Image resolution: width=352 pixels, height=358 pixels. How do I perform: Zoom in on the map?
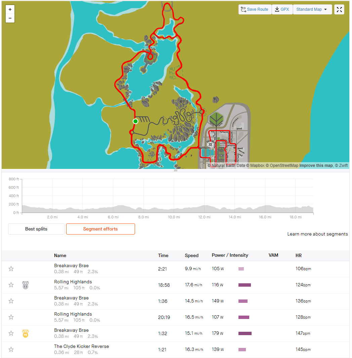[10, 9]
